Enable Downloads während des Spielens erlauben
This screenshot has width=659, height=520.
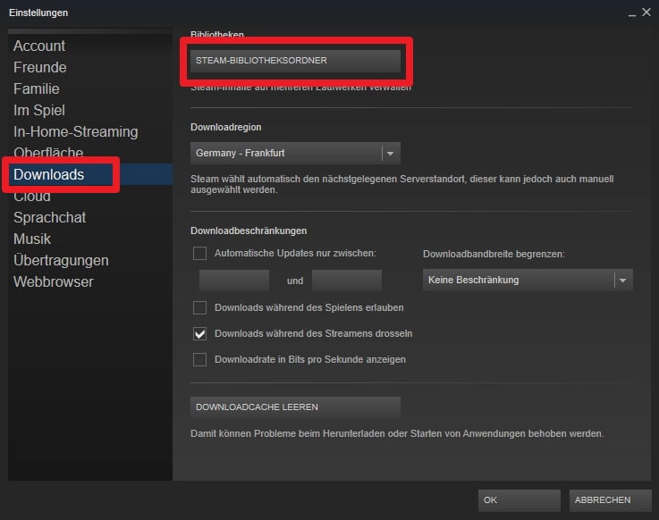[x=199, y=308]
